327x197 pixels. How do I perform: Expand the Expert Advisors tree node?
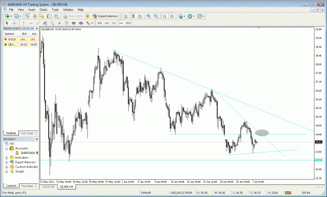pyautogui.click(x=6, y=162)
